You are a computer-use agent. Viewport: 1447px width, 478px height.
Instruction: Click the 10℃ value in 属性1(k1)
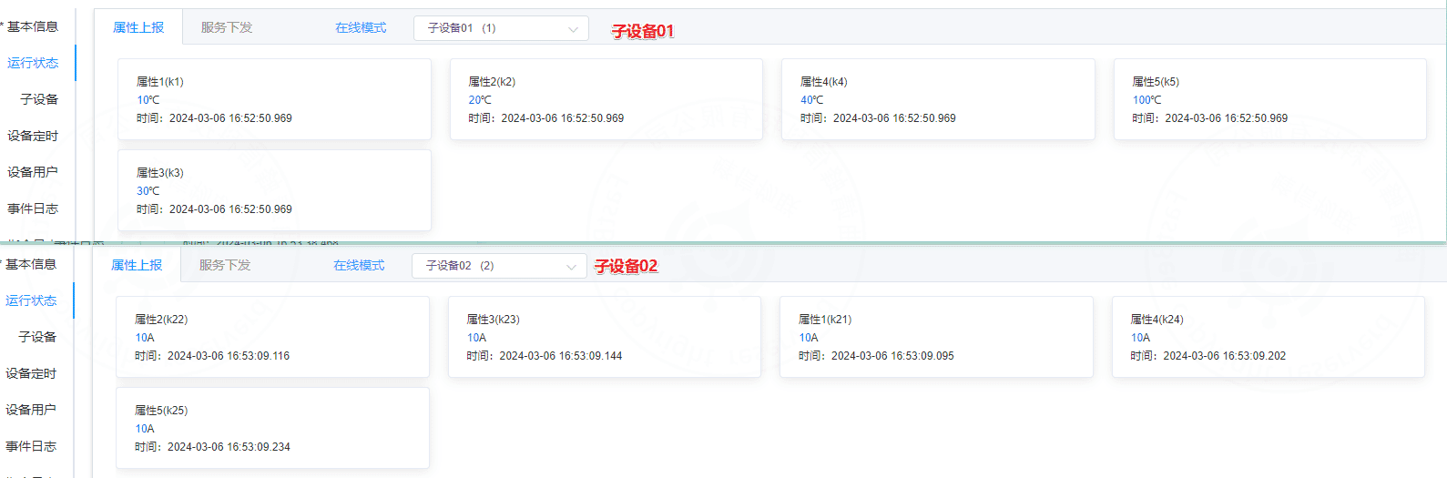(x=148, y=100)
